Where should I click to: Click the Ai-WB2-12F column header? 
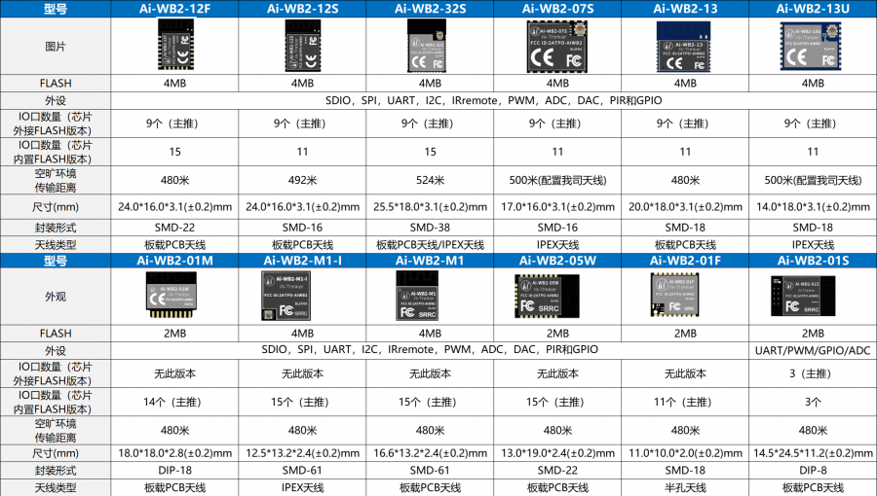tap(174, 9)
